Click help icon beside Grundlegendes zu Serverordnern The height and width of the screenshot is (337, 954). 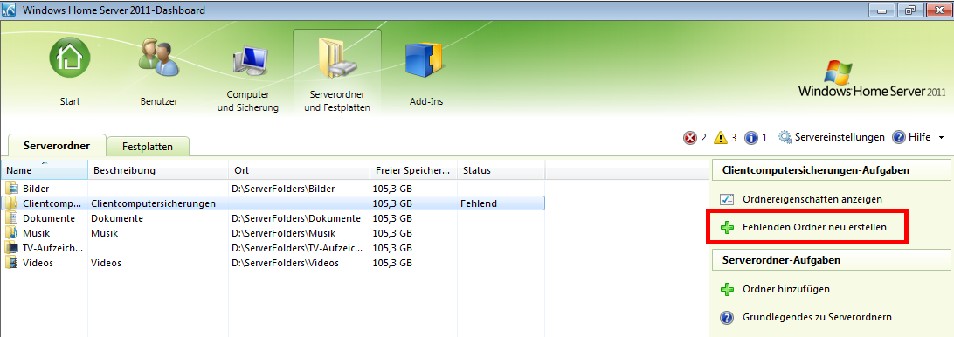(727, 317)
